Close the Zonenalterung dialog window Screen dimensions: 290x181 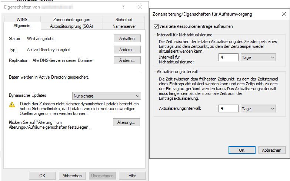coord(284,14)
